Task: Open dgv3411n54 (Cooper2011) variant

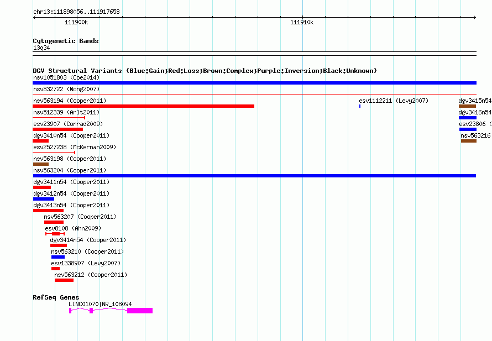Action: click(x=71, y=182)
